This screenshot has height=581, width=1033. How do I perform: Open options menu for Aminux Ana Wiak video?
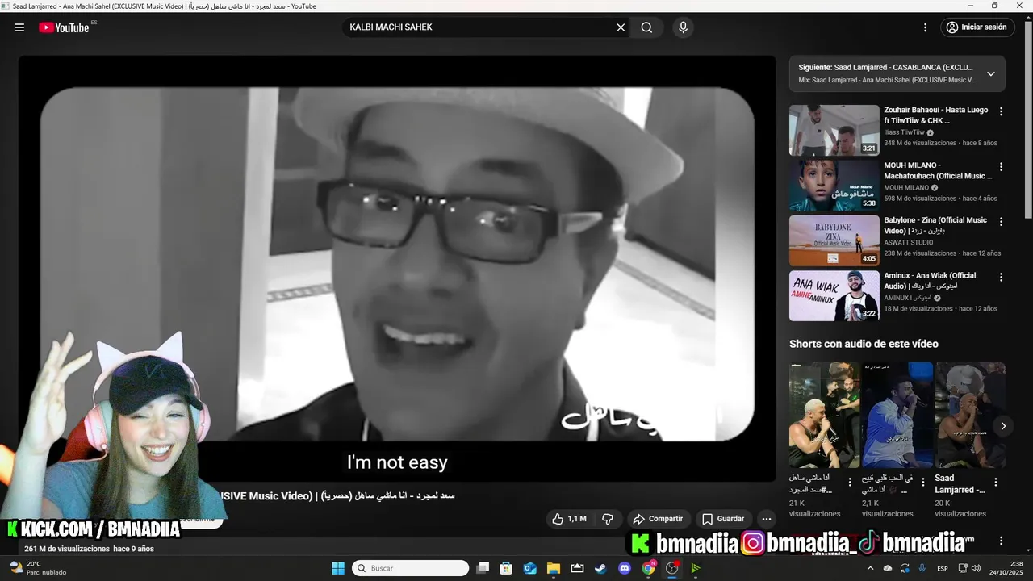pyautogui.click(x=1002, y=277)
